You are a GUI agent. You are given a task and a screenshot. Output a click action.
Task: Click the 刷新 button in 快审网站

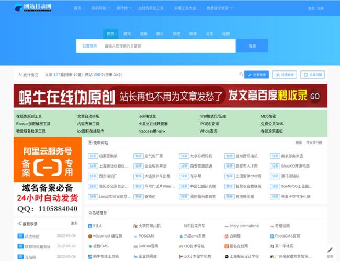[x=299, y=143]
